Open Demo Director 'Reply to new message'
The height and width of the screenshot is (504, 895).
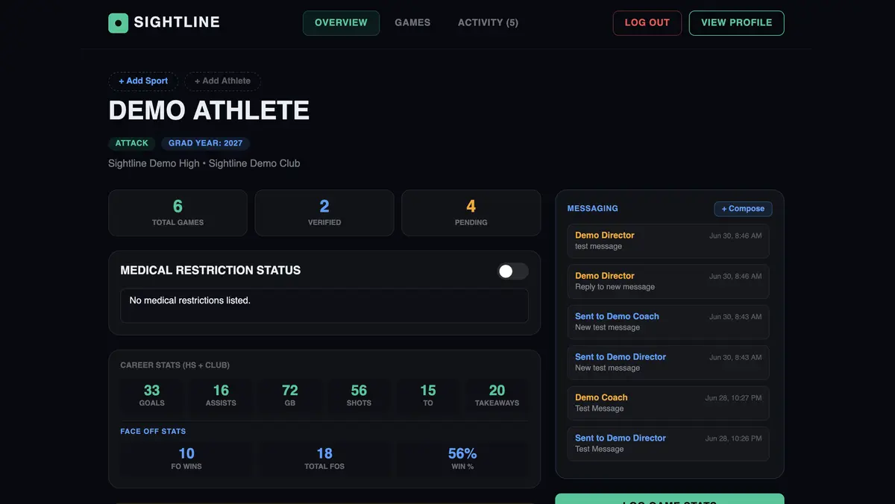point(668,281)
